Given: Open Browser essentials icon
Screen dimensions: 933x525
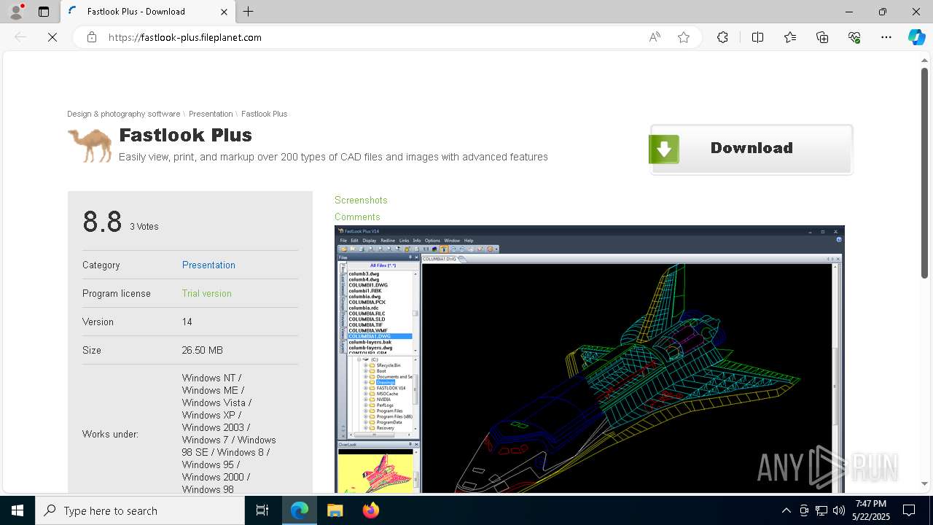Looking at the screenshot, I should coord(854,37).
